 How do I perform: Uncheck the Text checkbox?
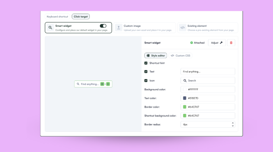[x=146, y=72]
